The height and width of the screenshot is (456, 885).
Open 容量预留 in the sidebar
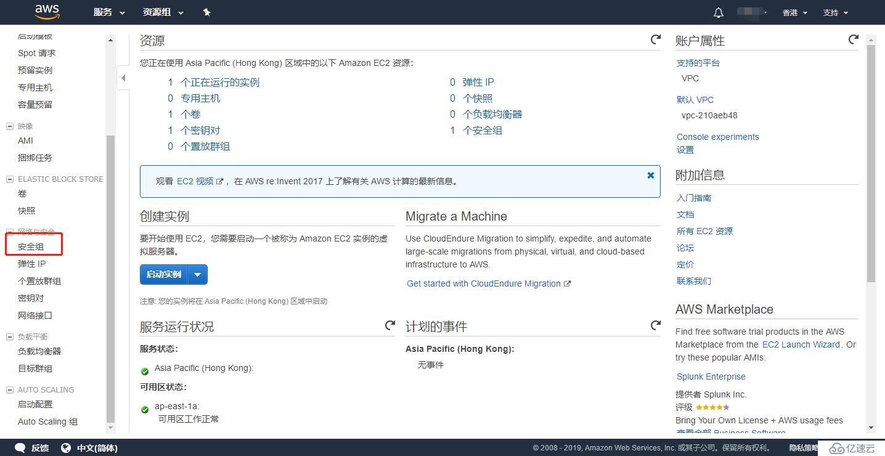35,105
